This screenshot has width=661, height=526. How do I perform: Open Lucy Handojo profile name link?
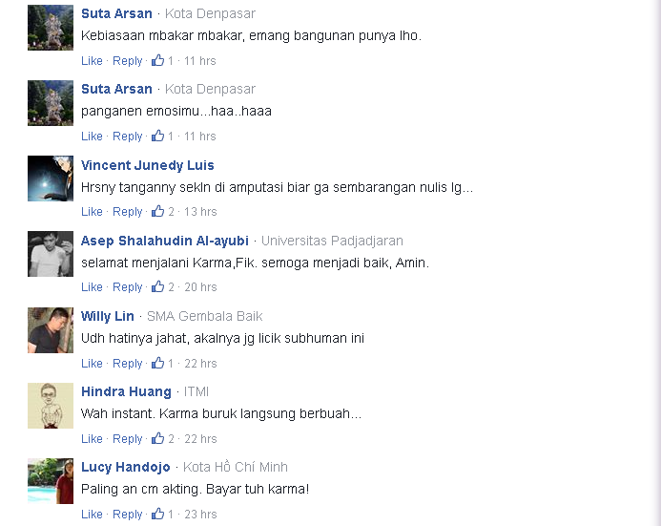tap(126, 467)
